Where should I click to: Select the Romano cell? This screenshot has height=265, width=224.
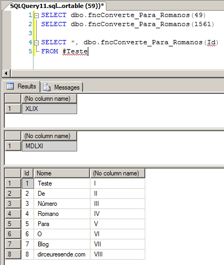pos(62,214)
